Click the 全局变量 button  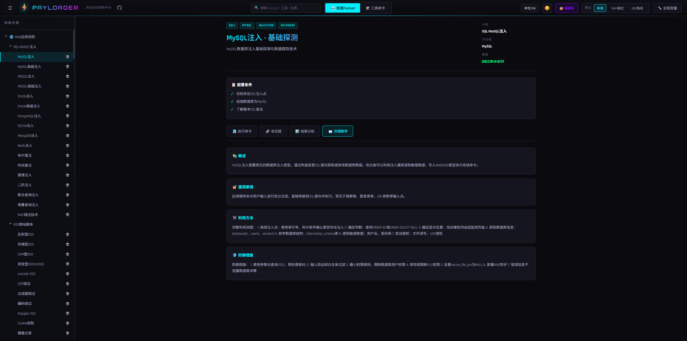pos(667,8)
